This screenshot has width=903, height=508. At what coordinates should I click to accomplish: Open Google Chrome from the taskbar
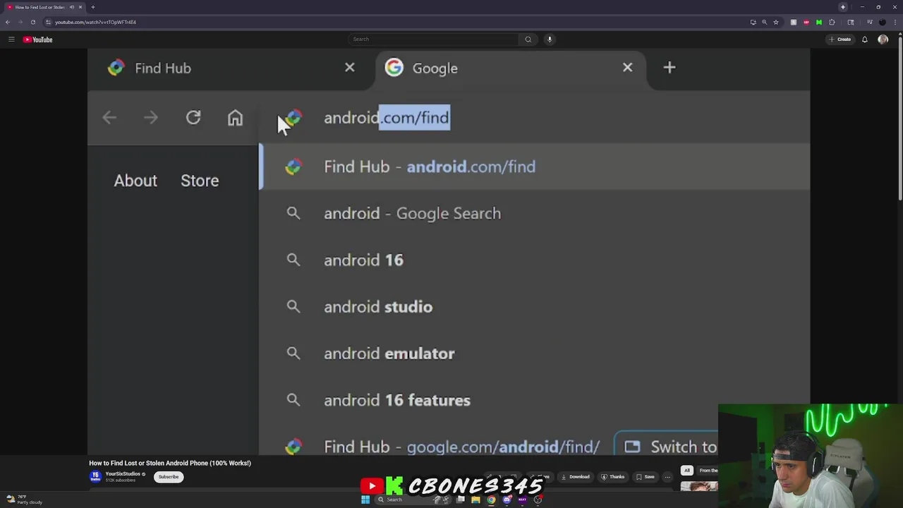491,500
